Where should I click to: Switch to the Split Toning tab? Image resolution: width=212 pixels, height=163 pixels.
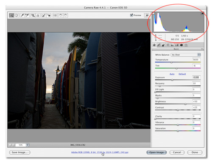(172, 45)
